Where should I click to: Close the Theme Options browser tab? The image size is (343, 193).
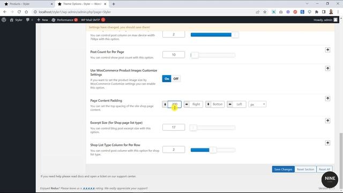pos(105,4)
